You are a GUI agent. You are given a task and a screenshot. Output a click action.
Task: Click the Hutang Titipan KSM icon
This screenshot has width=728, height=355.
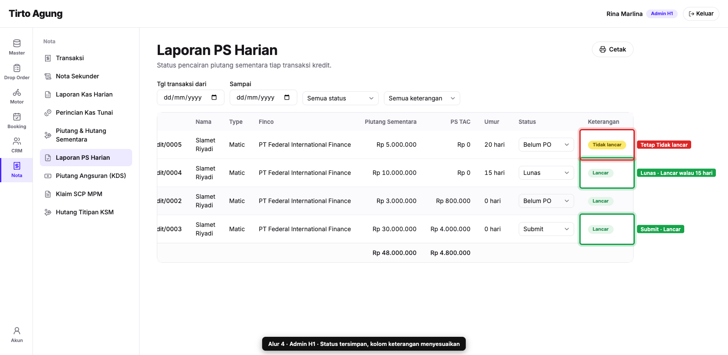tap(48, 212)
